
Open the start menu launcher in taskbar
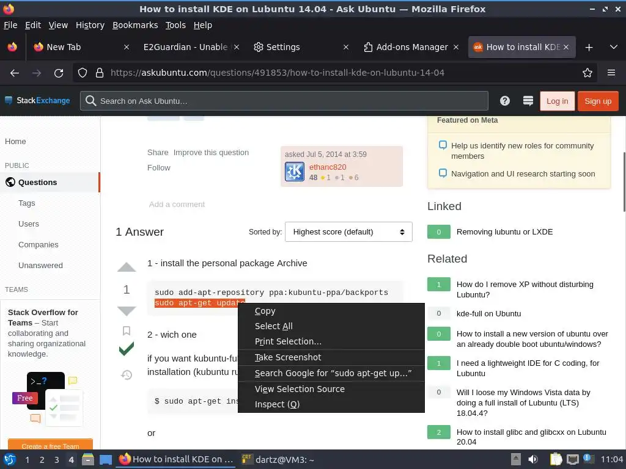pos(10,459)
